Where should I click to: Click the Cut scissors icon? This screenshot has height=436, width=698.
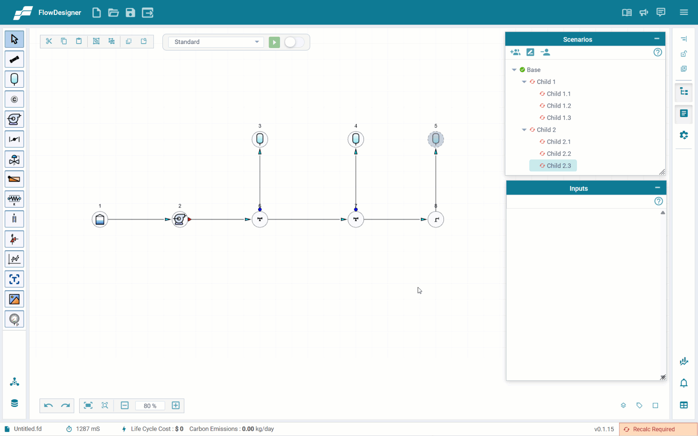[49, 41]
